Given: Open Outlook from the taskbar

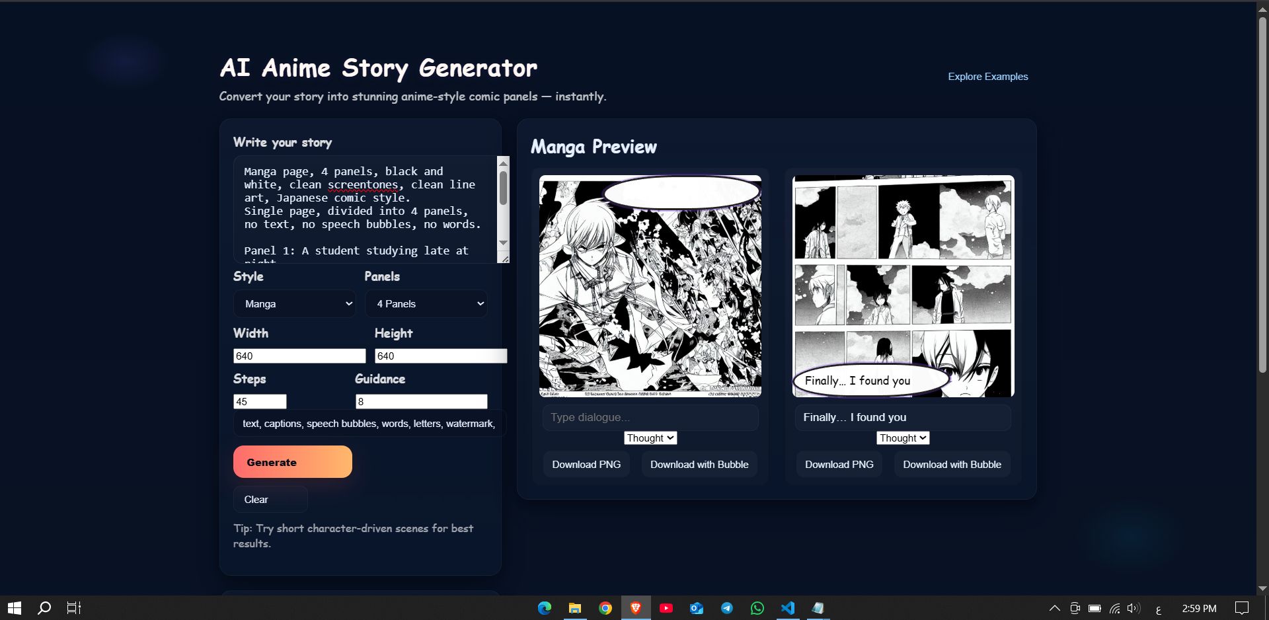Looking at the screenshot, I should pyautogui.click(x=696, y=608).
